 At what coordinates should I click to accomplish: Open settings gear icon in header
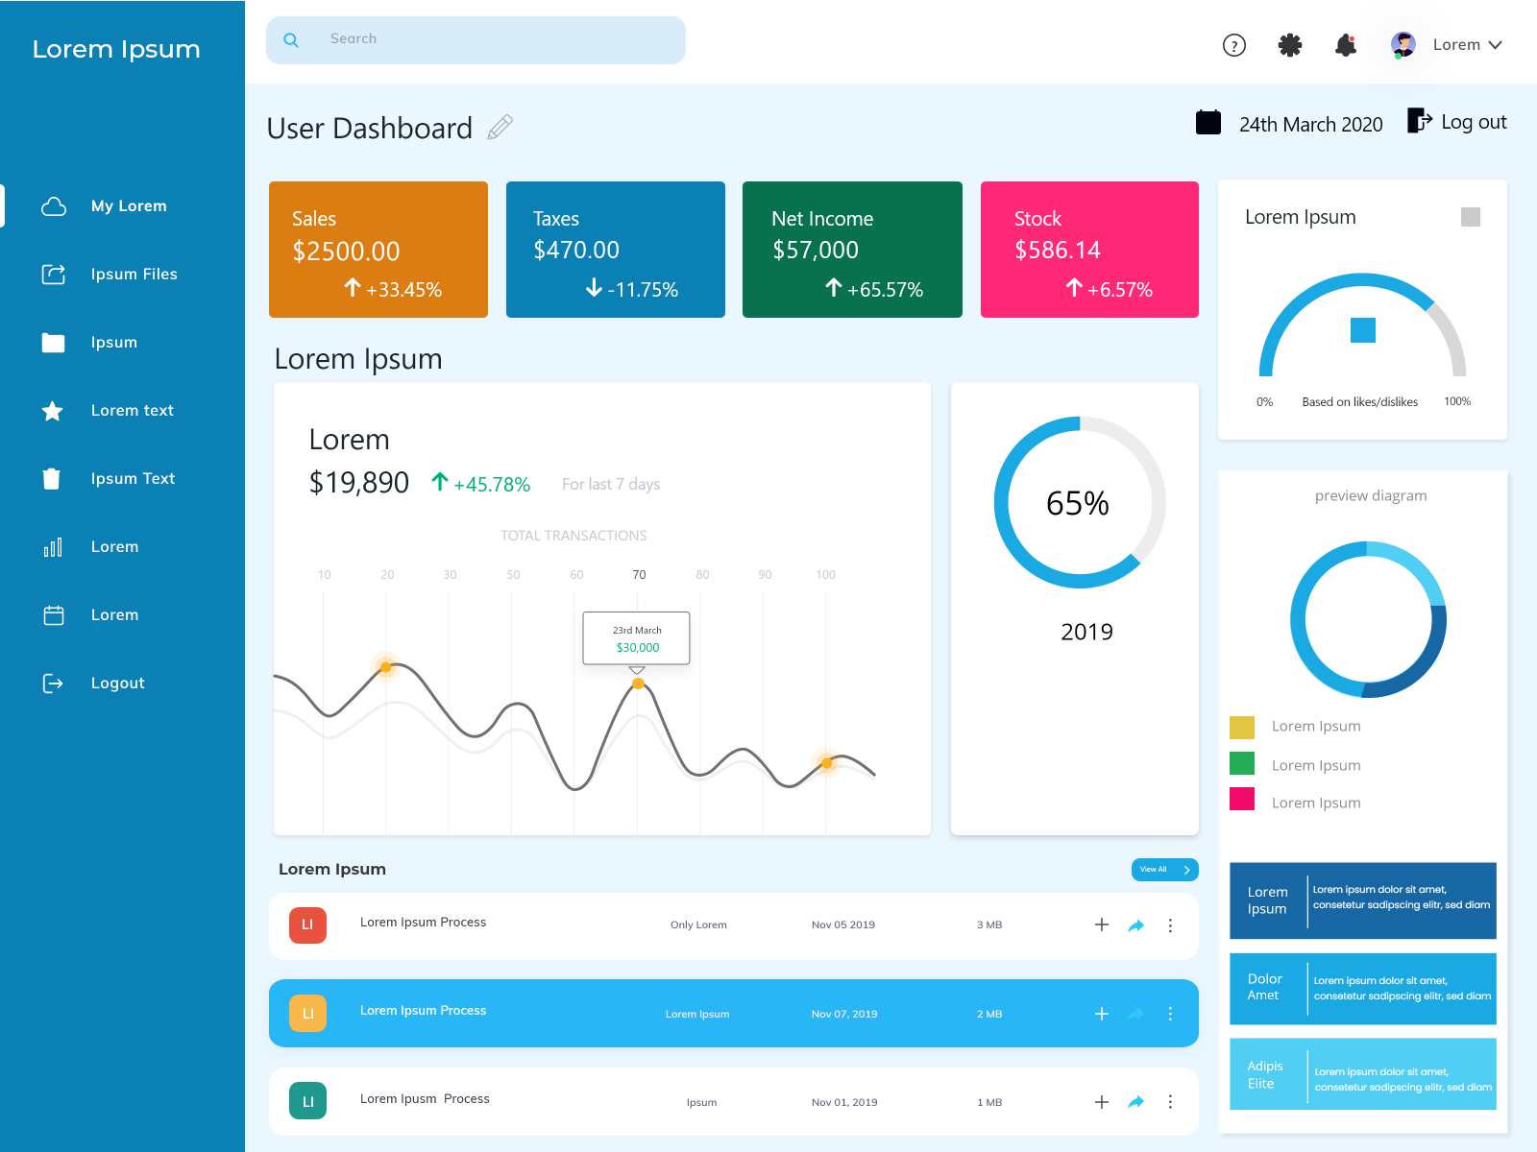(1290, 44)
